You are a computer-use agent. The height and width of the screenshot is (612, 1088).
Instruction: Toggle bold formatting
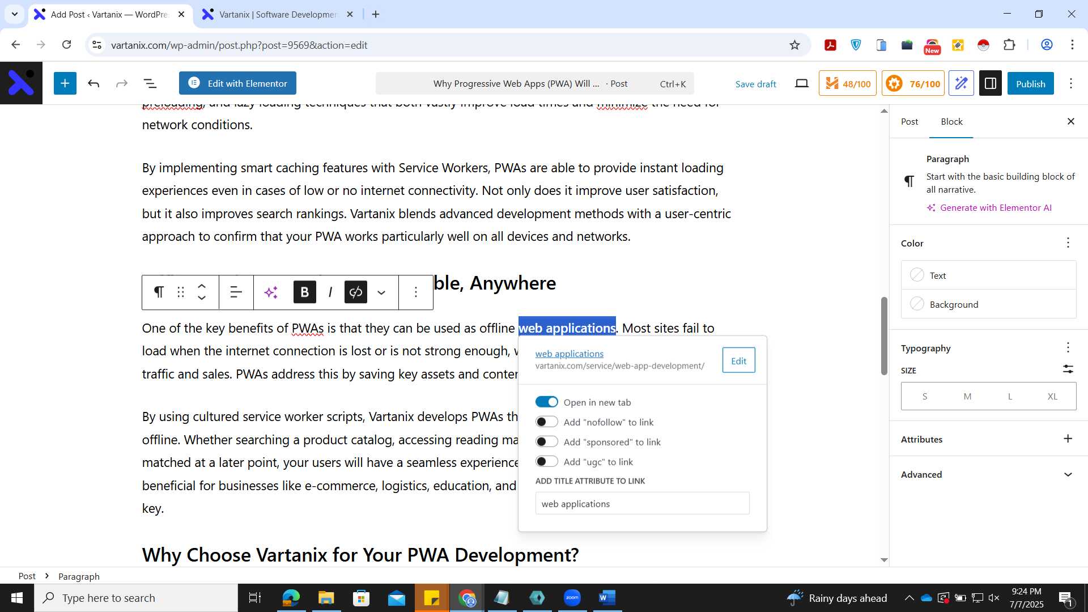coord(305,292)
